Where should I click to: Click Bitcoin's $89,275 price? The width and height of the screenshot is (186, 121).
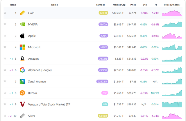[x=132, y=93]
